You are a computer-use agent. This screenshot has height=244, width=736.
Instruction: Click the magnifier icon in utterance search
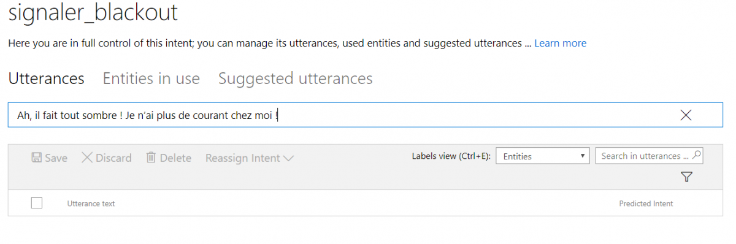[x=696, y=156]
